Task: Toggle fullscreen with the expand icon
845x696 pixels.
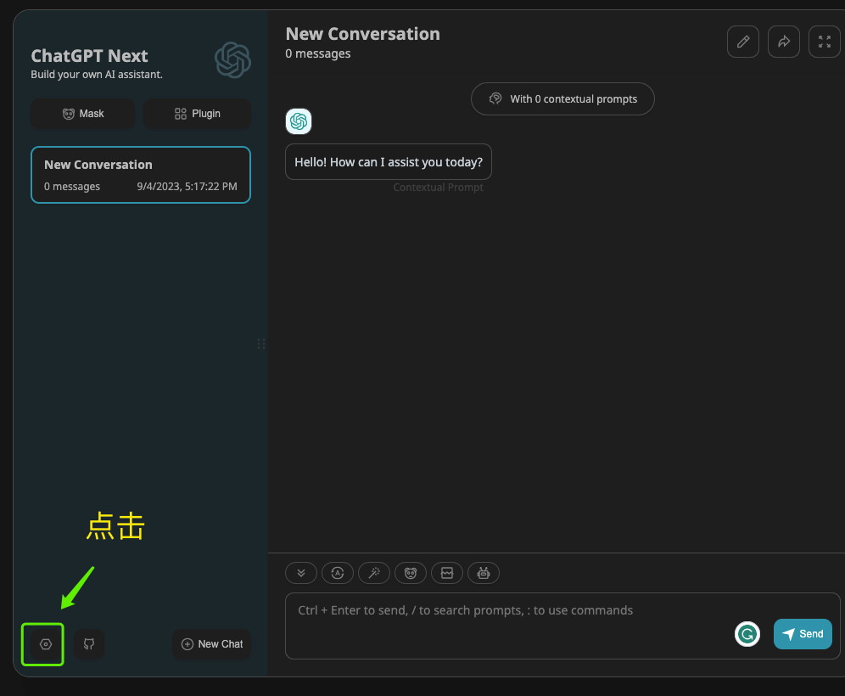Action: (825, 42)
